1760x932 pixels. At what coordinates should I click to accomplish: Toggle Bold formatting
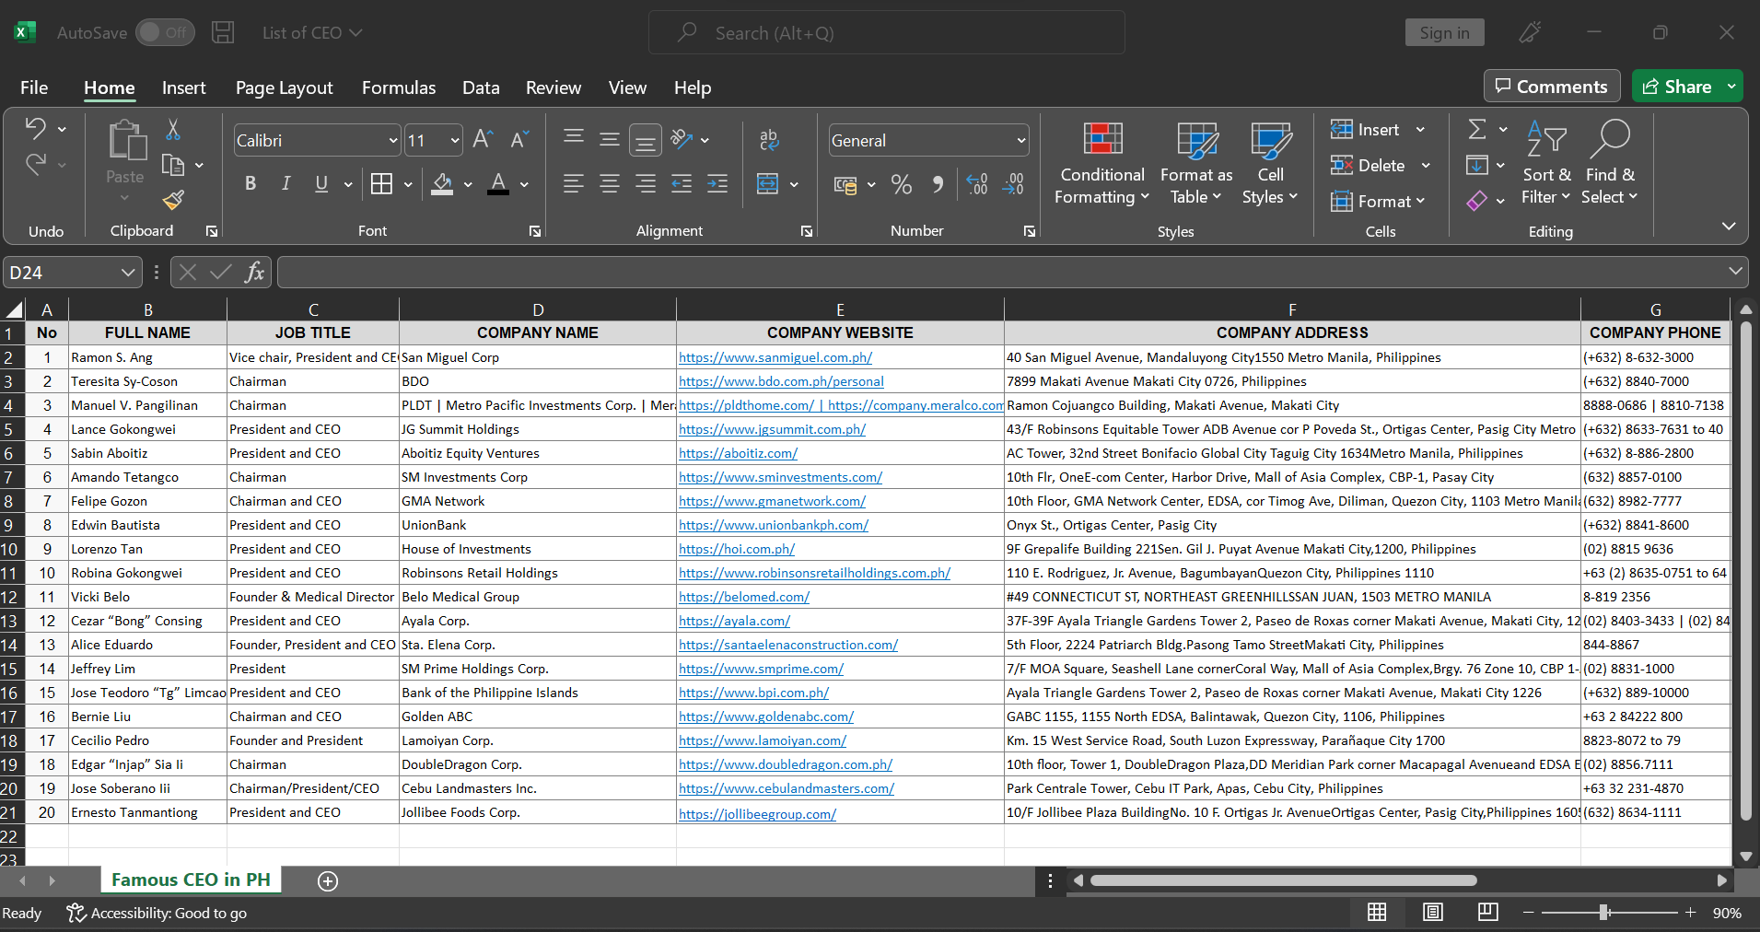click(x=251, y=184)
